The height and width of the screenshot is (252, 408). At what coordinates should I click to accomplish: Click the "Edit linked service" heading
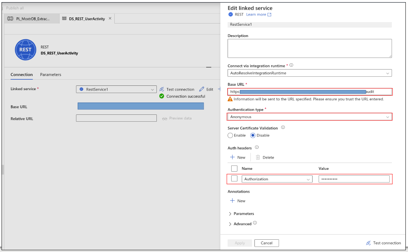pyautogui.click(x=250, y=8)
